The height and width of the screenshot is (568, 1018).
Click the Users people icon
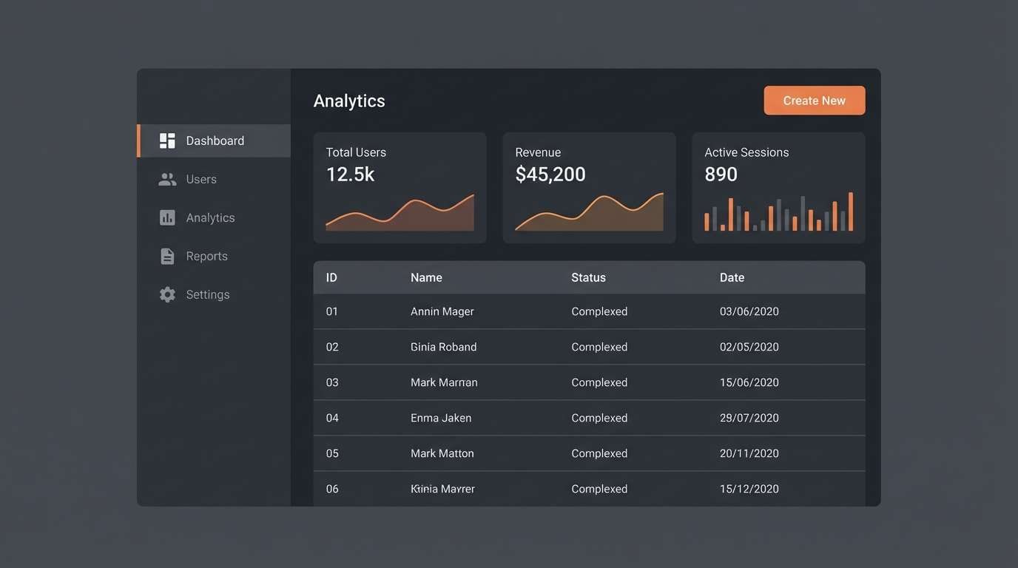[x=168, y=178]
